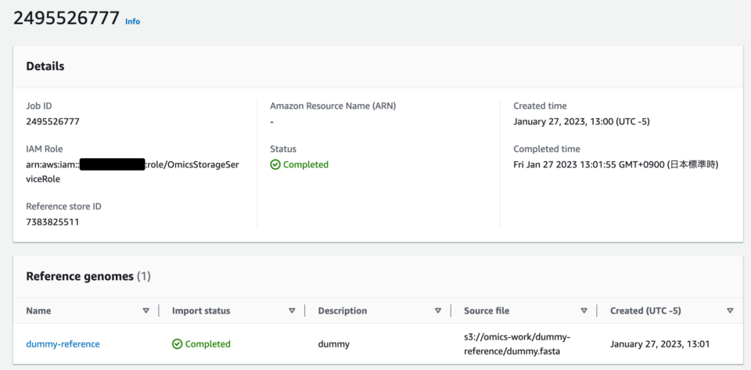Click the Status label in Details
751x370 pixels.
283,149
